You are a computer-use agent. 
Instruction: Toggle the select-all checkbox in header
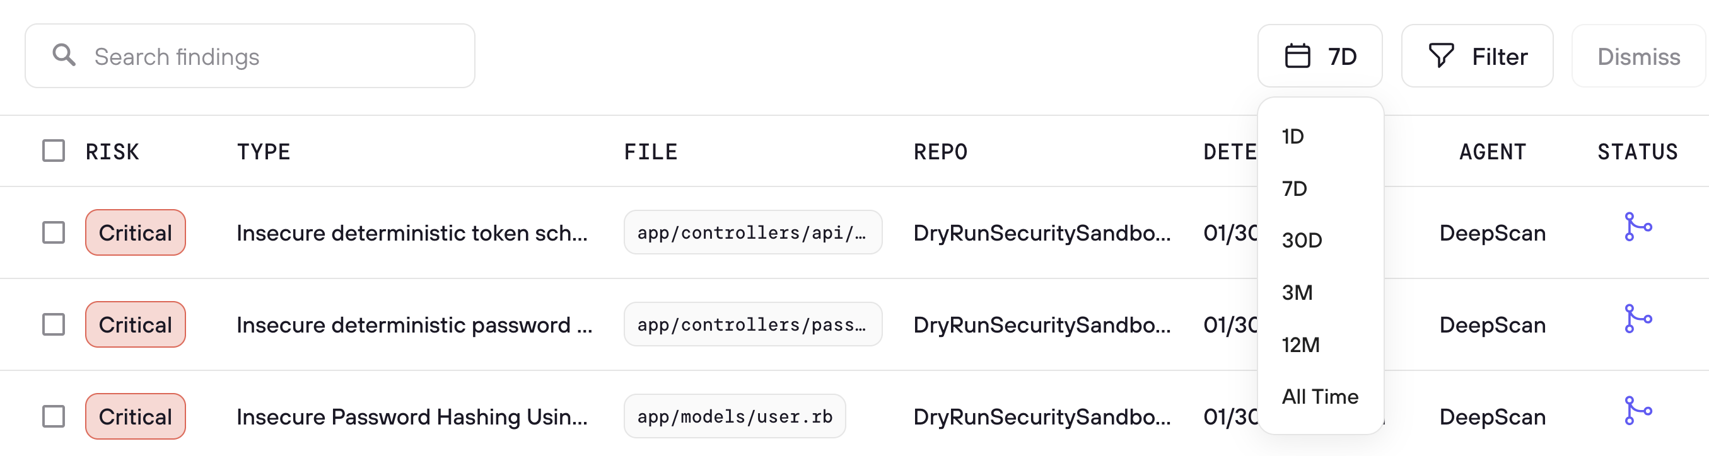coord(54,151)
